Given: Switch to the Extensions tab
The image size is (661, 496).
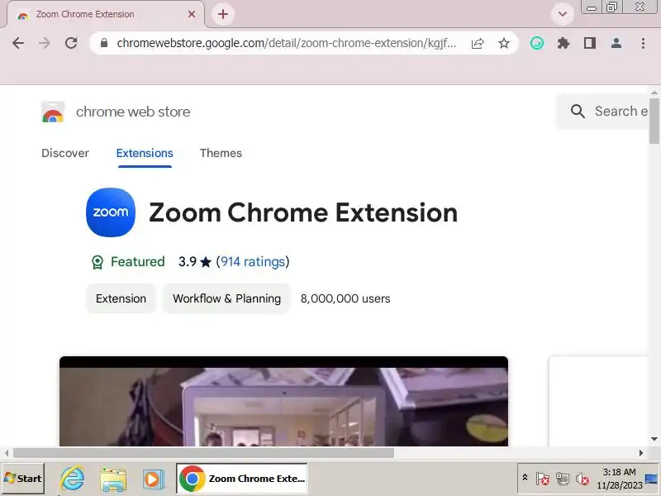Looking at the screenshot, I should [x=145, y=153].
